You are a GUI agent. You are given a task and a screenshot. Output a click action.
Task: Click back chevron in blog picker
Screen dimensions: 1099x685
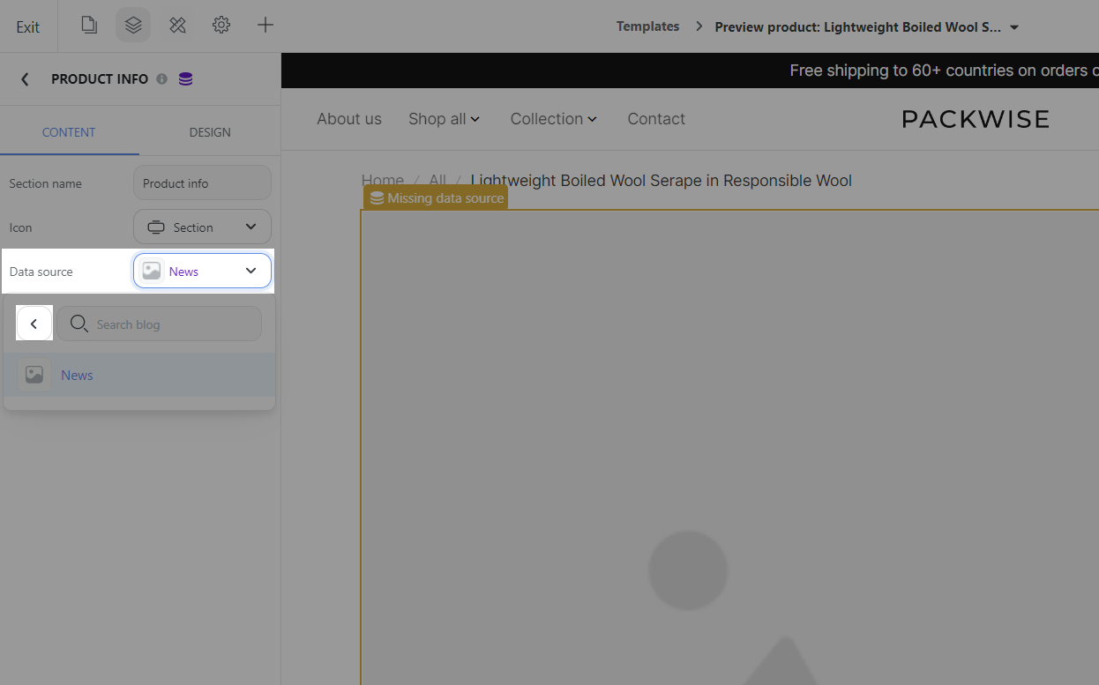coord(34,324)
